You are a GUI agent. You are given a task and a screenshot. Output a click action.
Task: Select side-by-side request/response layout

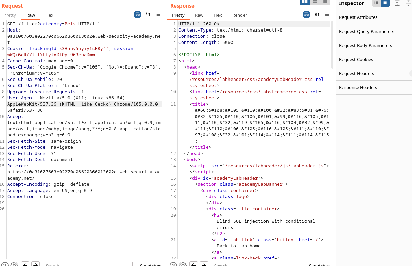point(305,2)
